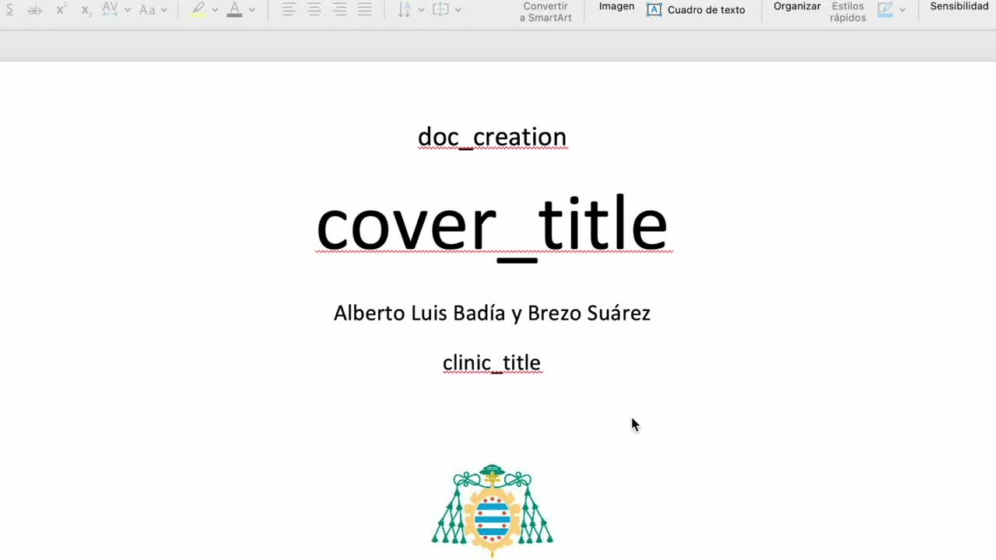
Task: Click the Imagen button
Action: [x=616, y=6]
